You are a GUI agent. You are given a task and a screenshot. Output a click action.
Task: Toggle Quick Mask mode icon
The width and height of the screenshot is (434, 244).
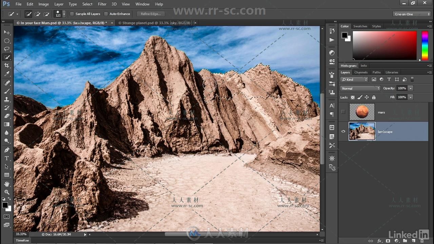pos(7,217)
